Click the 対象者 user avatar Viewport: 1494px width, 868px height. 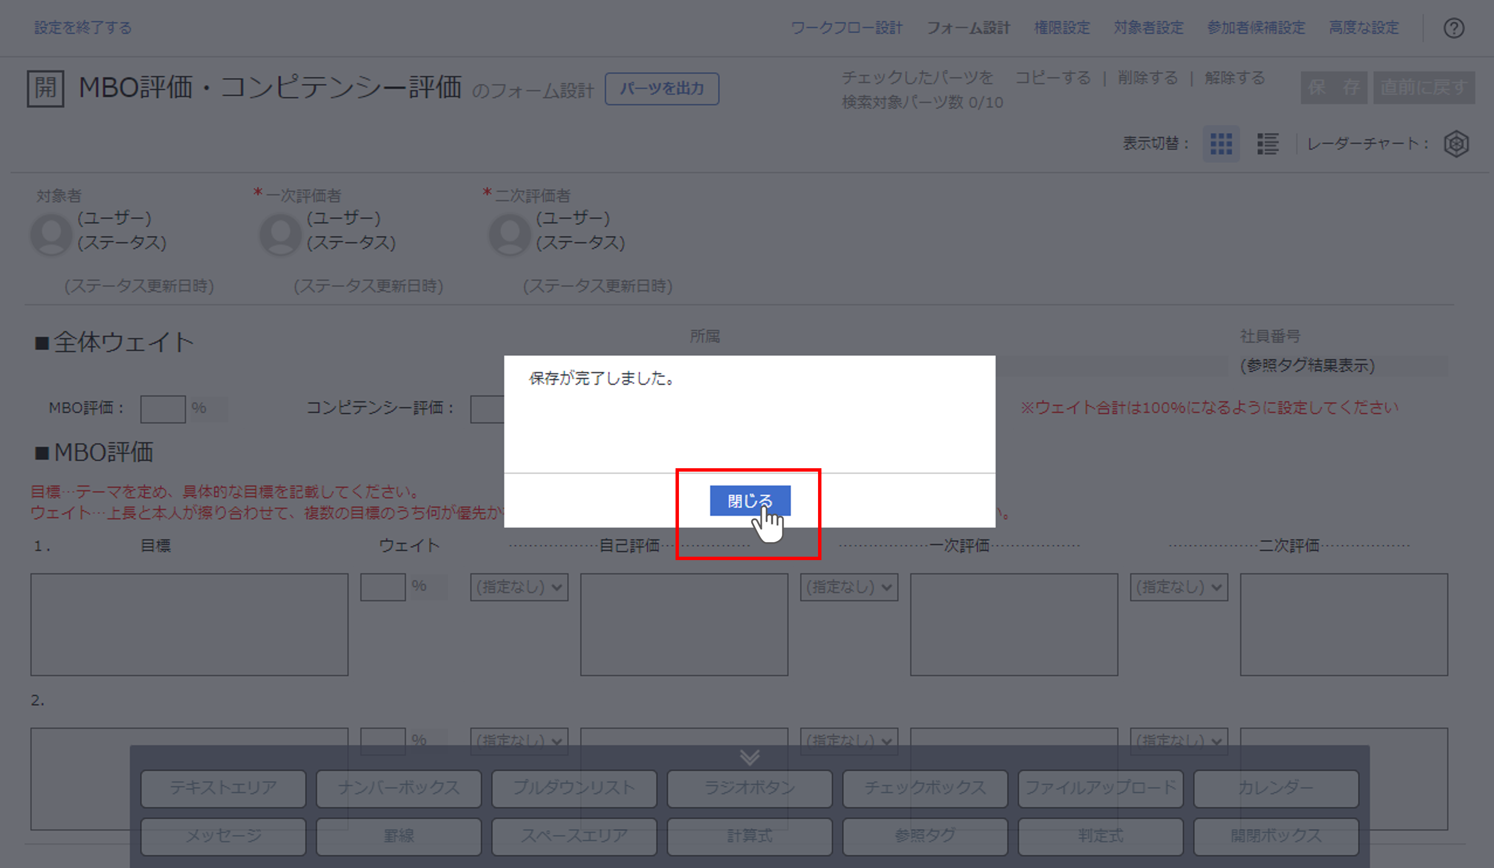tap(51, 234)
